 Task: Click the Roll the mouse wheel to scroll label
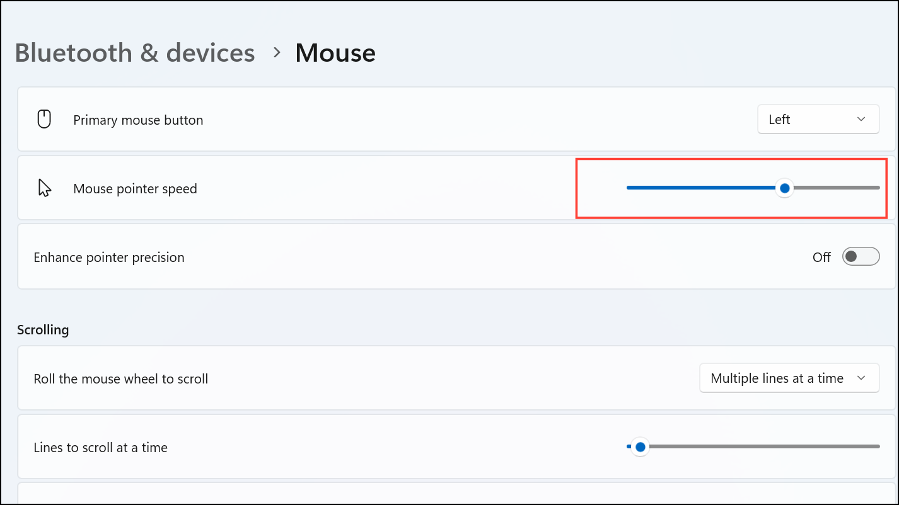click(121, 379)
